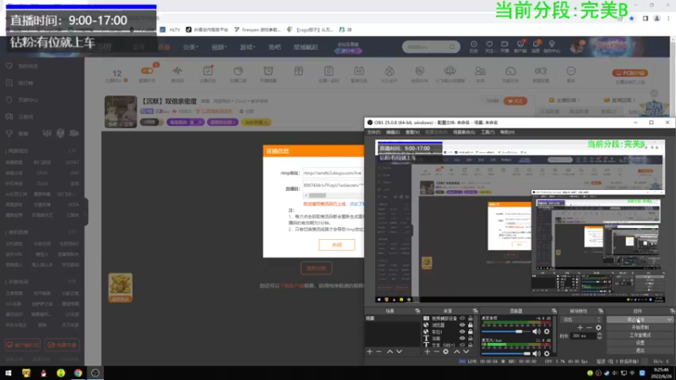Click 设置 button in OBS controls
The height and width of the screenshot is (380, 676).
pyautogui.click(x=640, y=343)
